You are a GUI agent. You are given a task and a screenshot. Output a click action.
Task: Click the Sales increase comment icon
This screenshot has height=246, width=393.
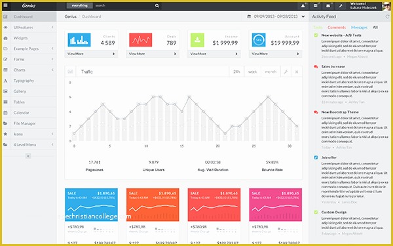pos(316,66)
